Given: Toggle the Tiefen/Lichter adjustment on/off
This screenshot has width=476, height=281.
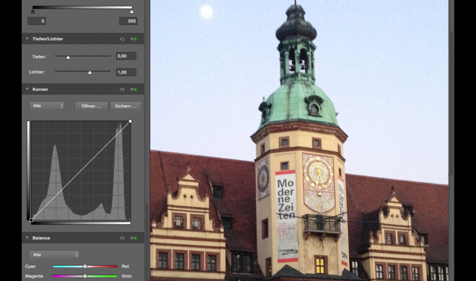Looking at the screenshot, I should (133, 39).
